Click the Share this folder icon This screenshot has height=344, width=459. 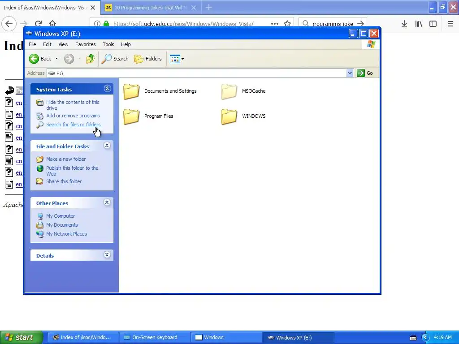40,182
